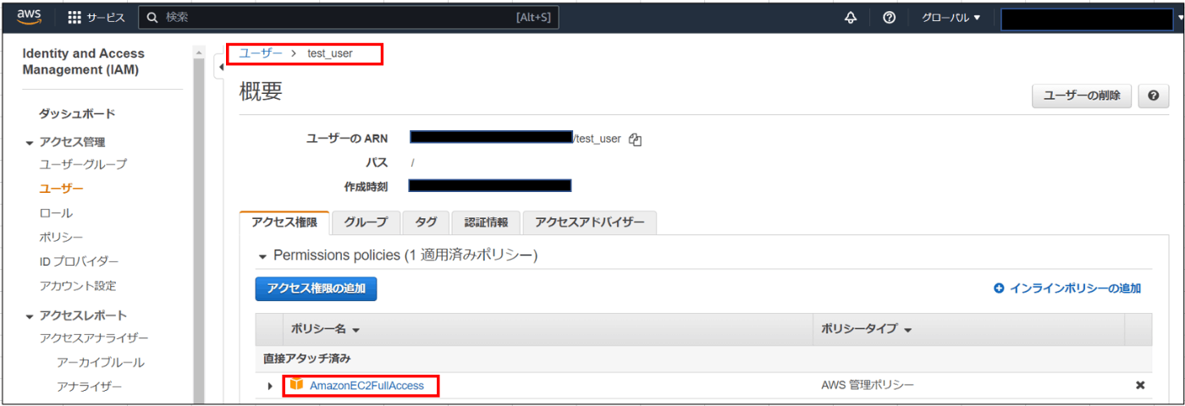
Task: Open アクセスアナライザー in the sidebar
Action: tap(94, 338)
